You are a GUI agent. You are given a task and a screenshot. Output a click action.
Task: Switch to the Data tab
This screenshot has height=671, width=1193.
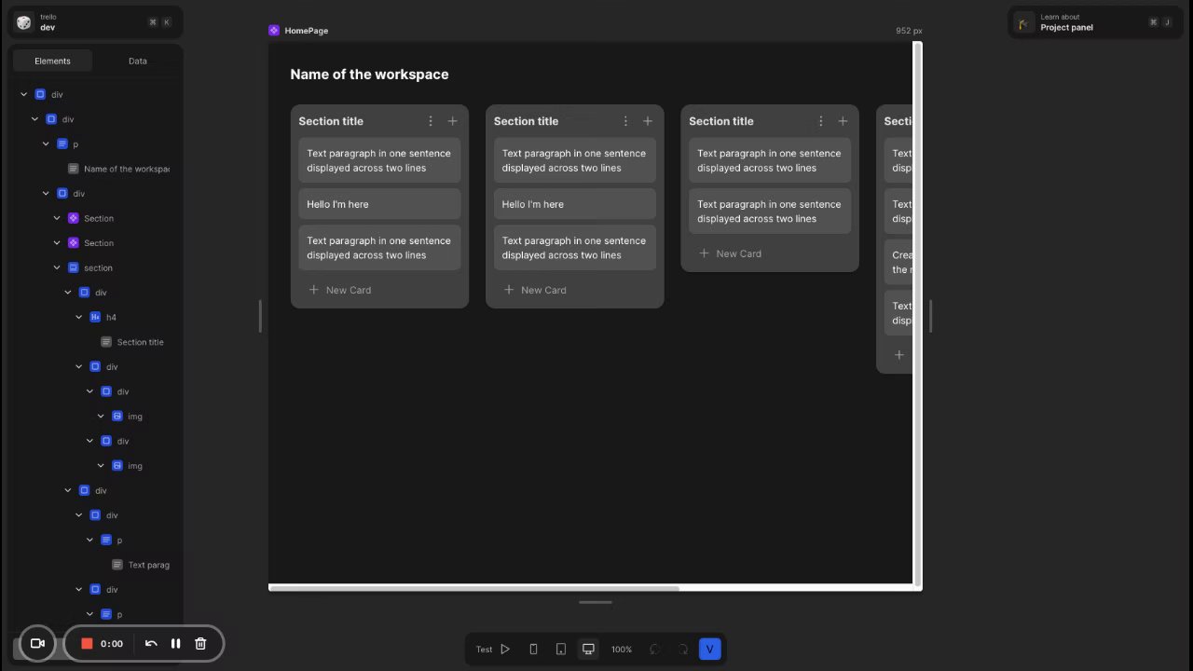click(x=138, y=61)
